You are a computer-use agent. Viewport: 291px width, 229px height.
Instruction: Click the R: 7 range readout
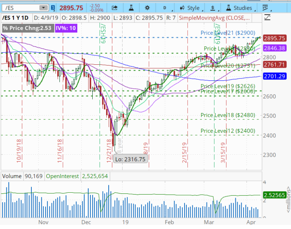click(171, 18)
